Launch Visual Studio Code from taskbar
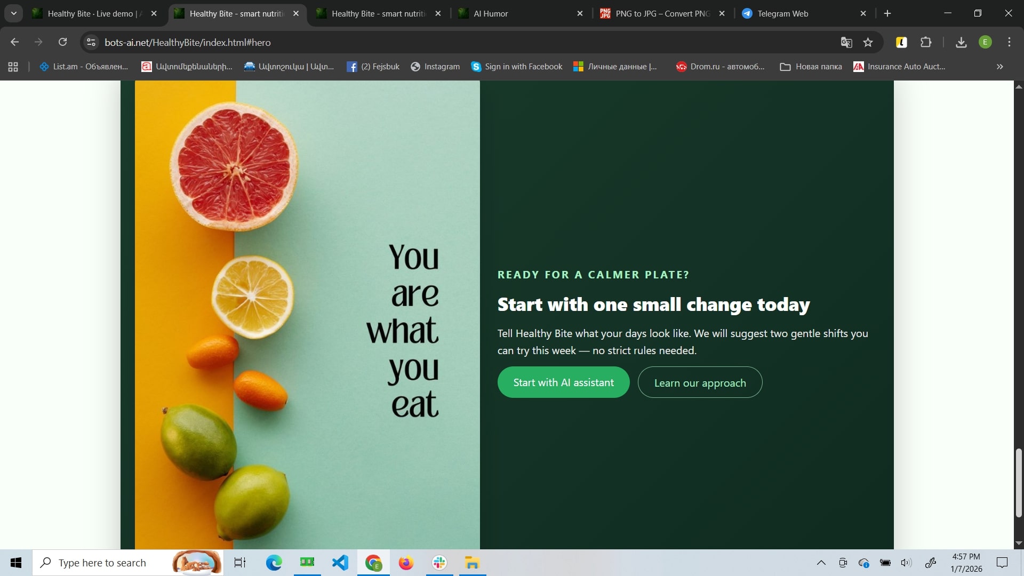 click(x=340, y=563)
